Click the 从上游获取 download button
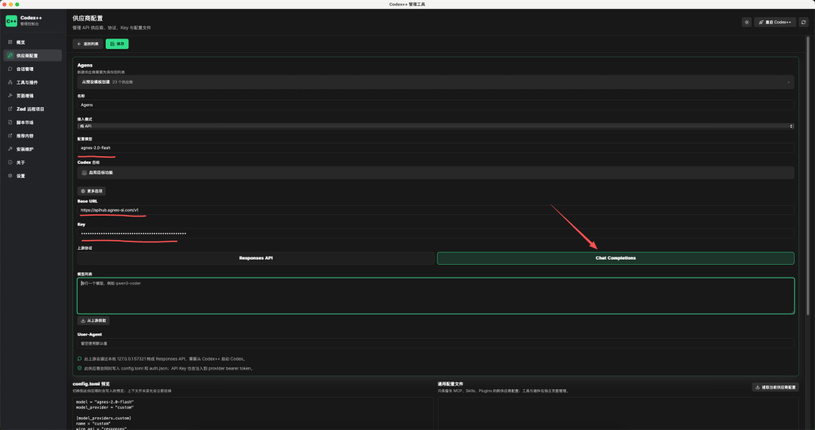This screenshot has height=430, width=815. 93,321
